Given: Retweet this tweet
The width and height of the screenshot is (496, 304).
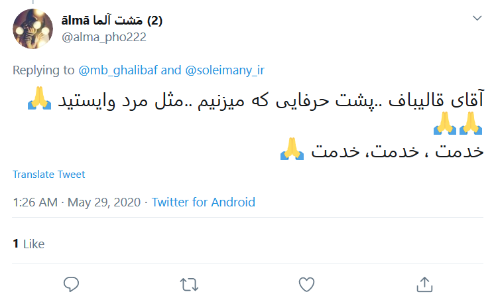Looking at the screenshot, I should click(189, 284).
